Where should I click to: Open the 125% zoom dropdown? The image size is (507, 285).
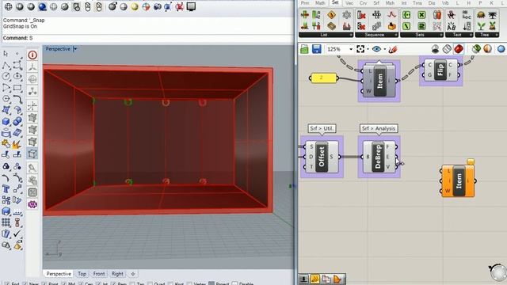click(x=351, y=49)
